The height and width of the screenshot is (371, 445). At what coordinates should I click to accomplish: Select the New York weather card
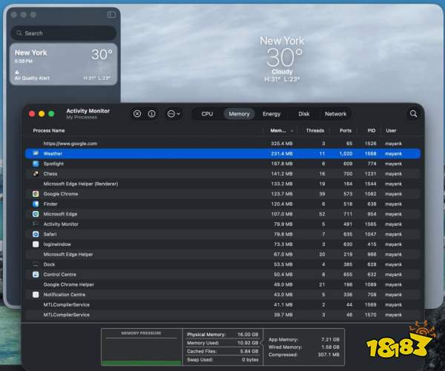[x=64, y=64]
